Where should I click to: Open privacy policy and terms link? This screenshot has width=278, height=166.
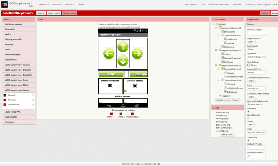pyautogui.click(x=140, y=164)
